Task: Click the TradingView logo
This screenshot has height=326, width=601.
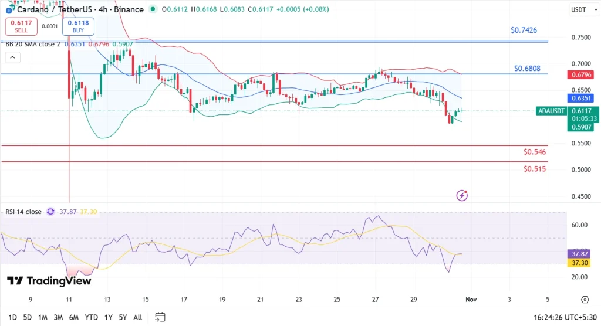Action: 49,281
